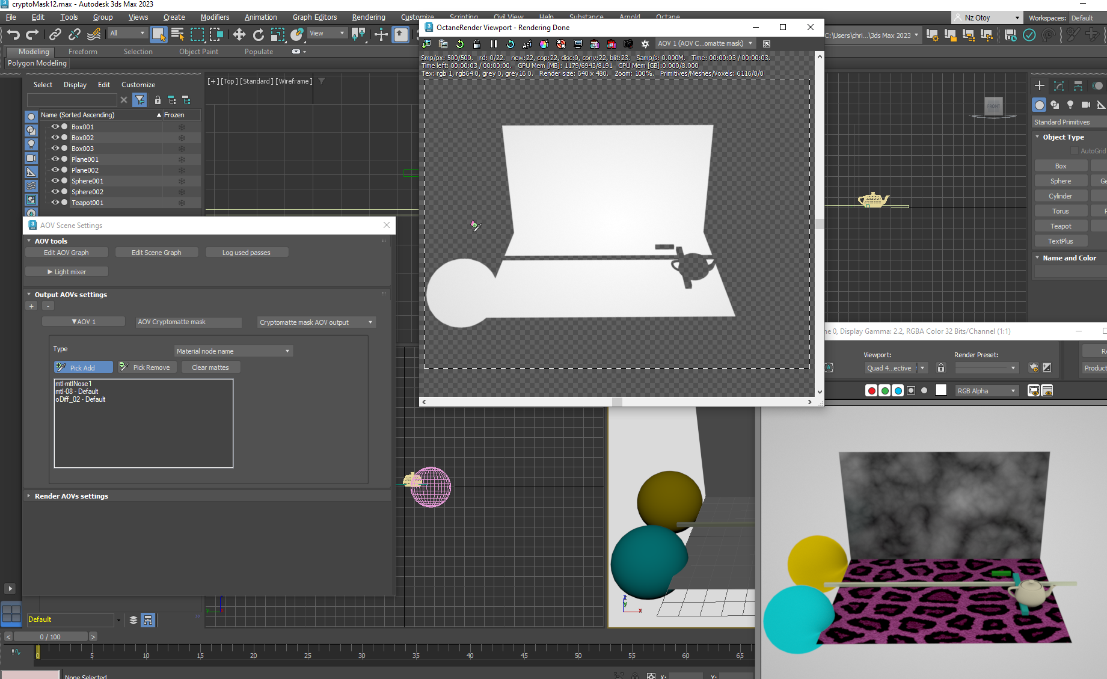Open the Modifiers menu

pos(215,17)
